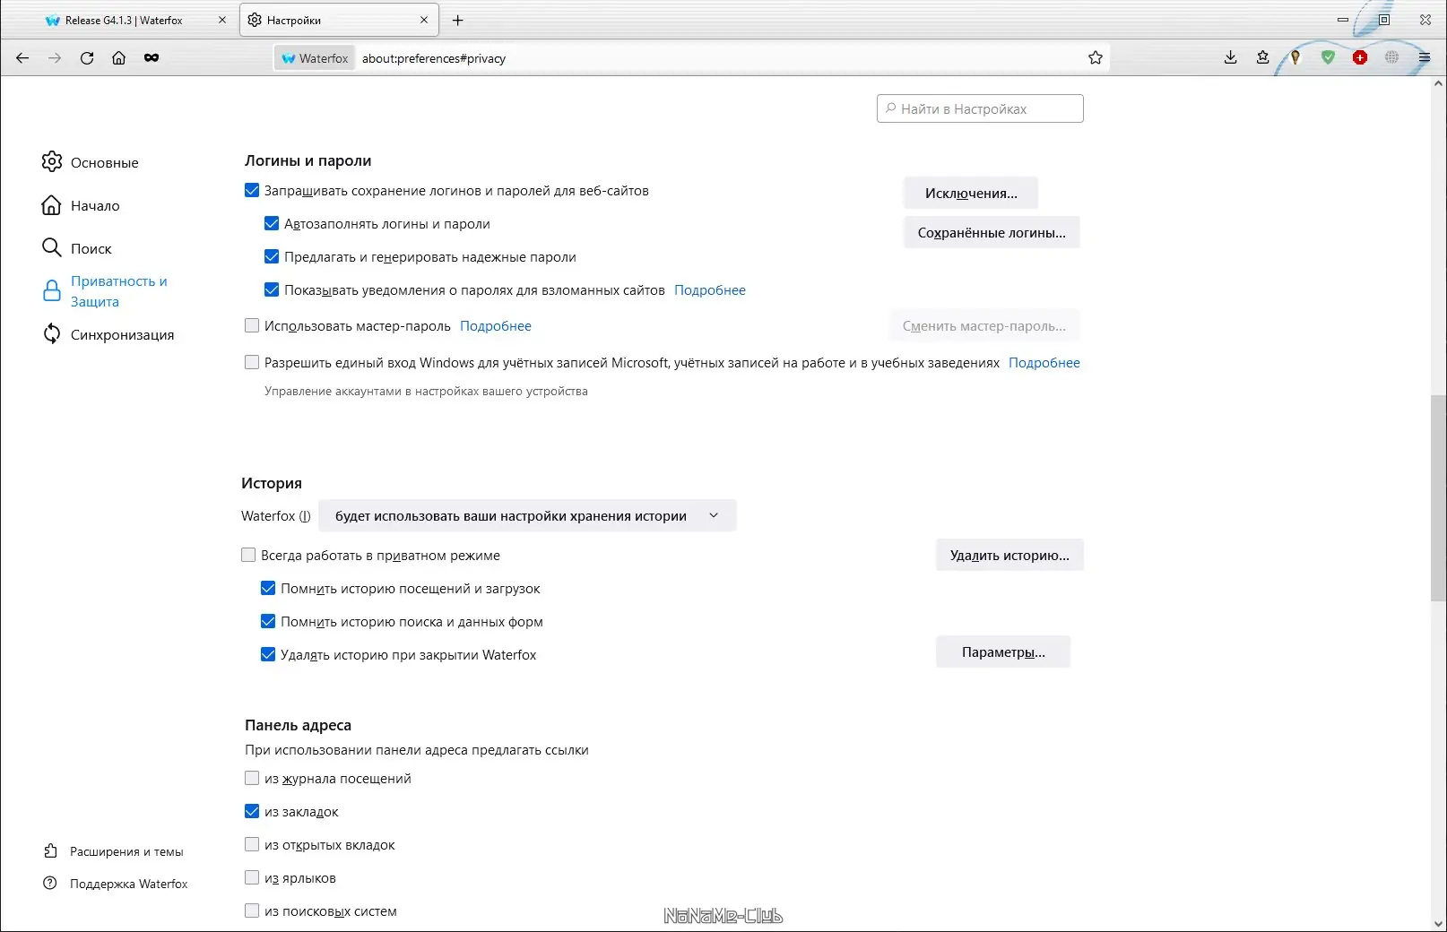Image resolution: width=1447 pixels, height=932 pixels.
Task: Open the hamburger application menu
Action: coord(1424,58)
